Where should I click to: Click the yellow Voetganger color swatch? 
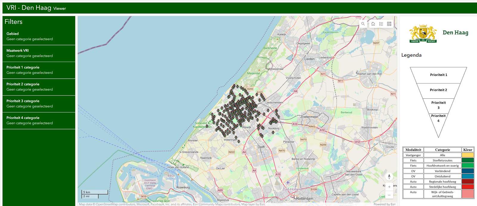(467, 155)
